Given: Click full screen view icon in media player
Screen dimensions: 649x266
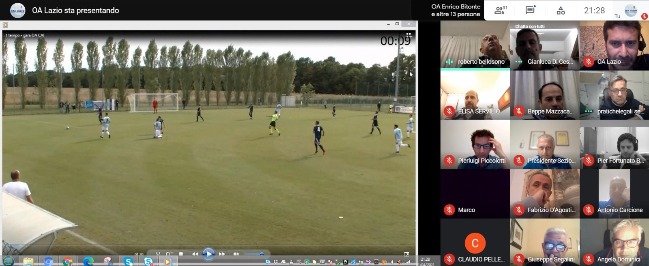Looking at the screenshot, I should 407,254.
